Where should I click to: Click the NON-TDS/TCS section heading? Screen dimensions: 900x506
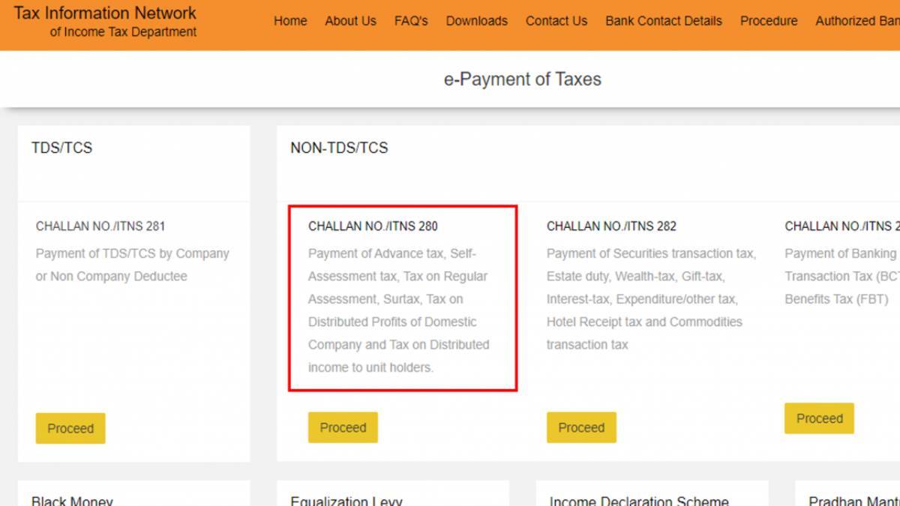click(339, 148)
